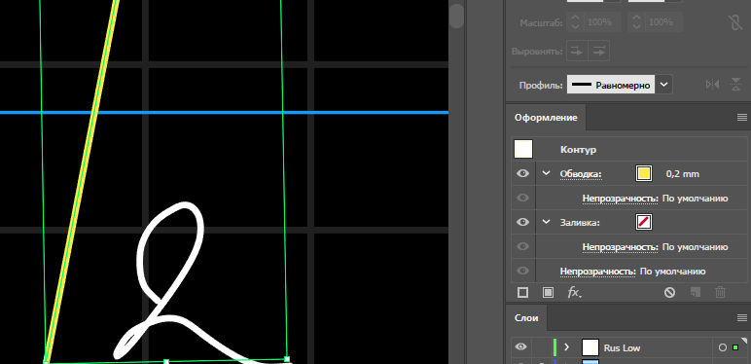Viewport: 751px width, 364px height.
Task: Open the Слои panel menu
Action: click(742, 317)
